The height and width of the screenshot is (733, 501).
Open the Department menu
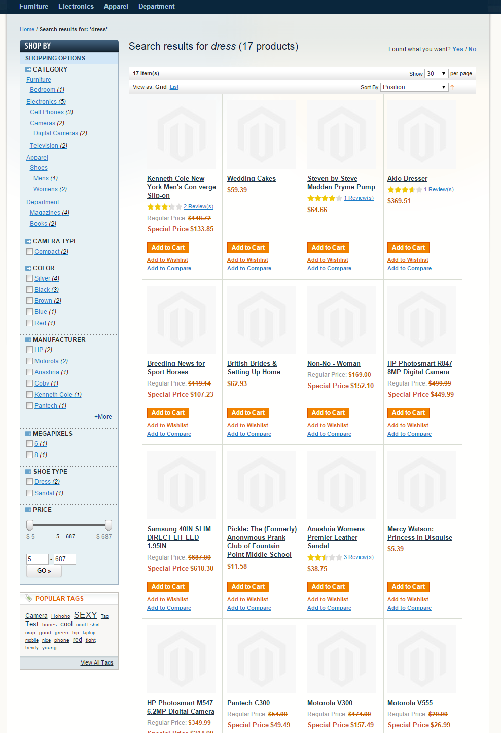click(157, 7)
